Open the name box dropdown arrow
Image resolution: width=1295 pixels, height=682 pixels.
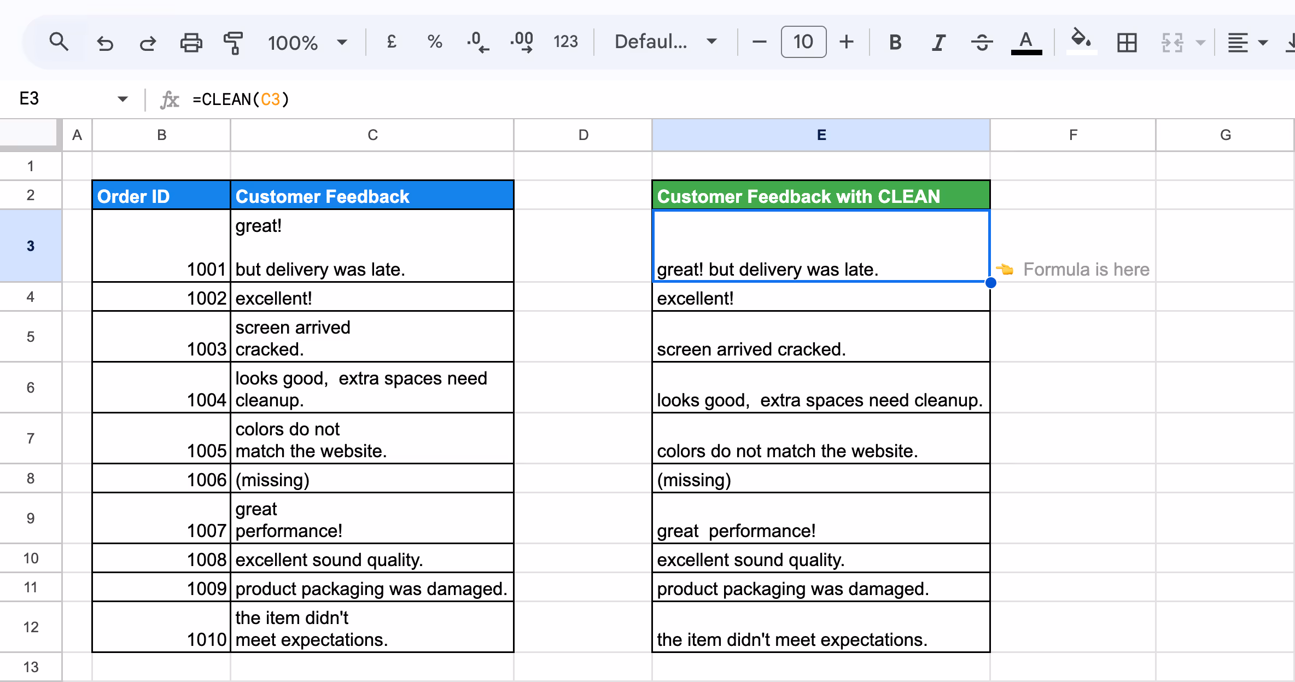coord(122,99)
